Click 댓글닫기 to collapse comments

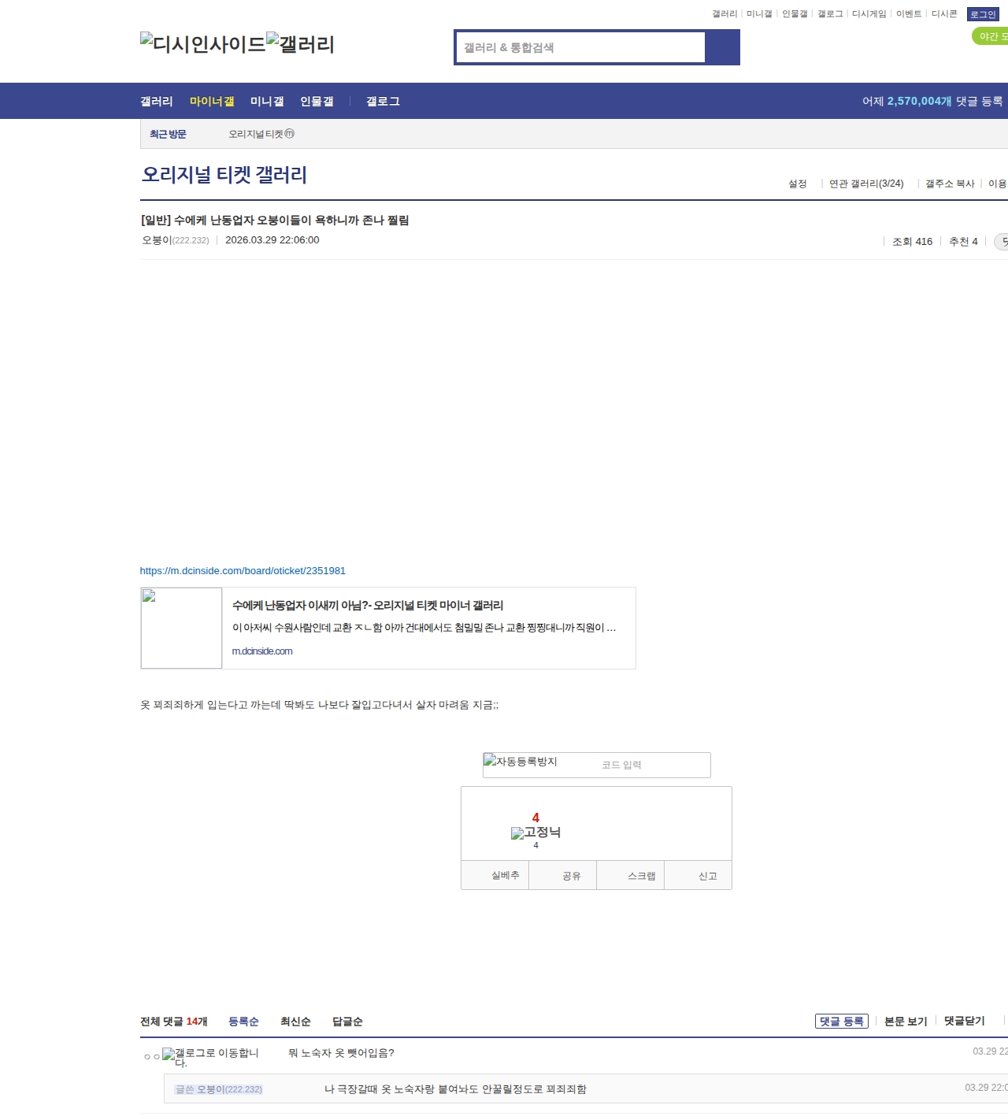pos(965,1021)
